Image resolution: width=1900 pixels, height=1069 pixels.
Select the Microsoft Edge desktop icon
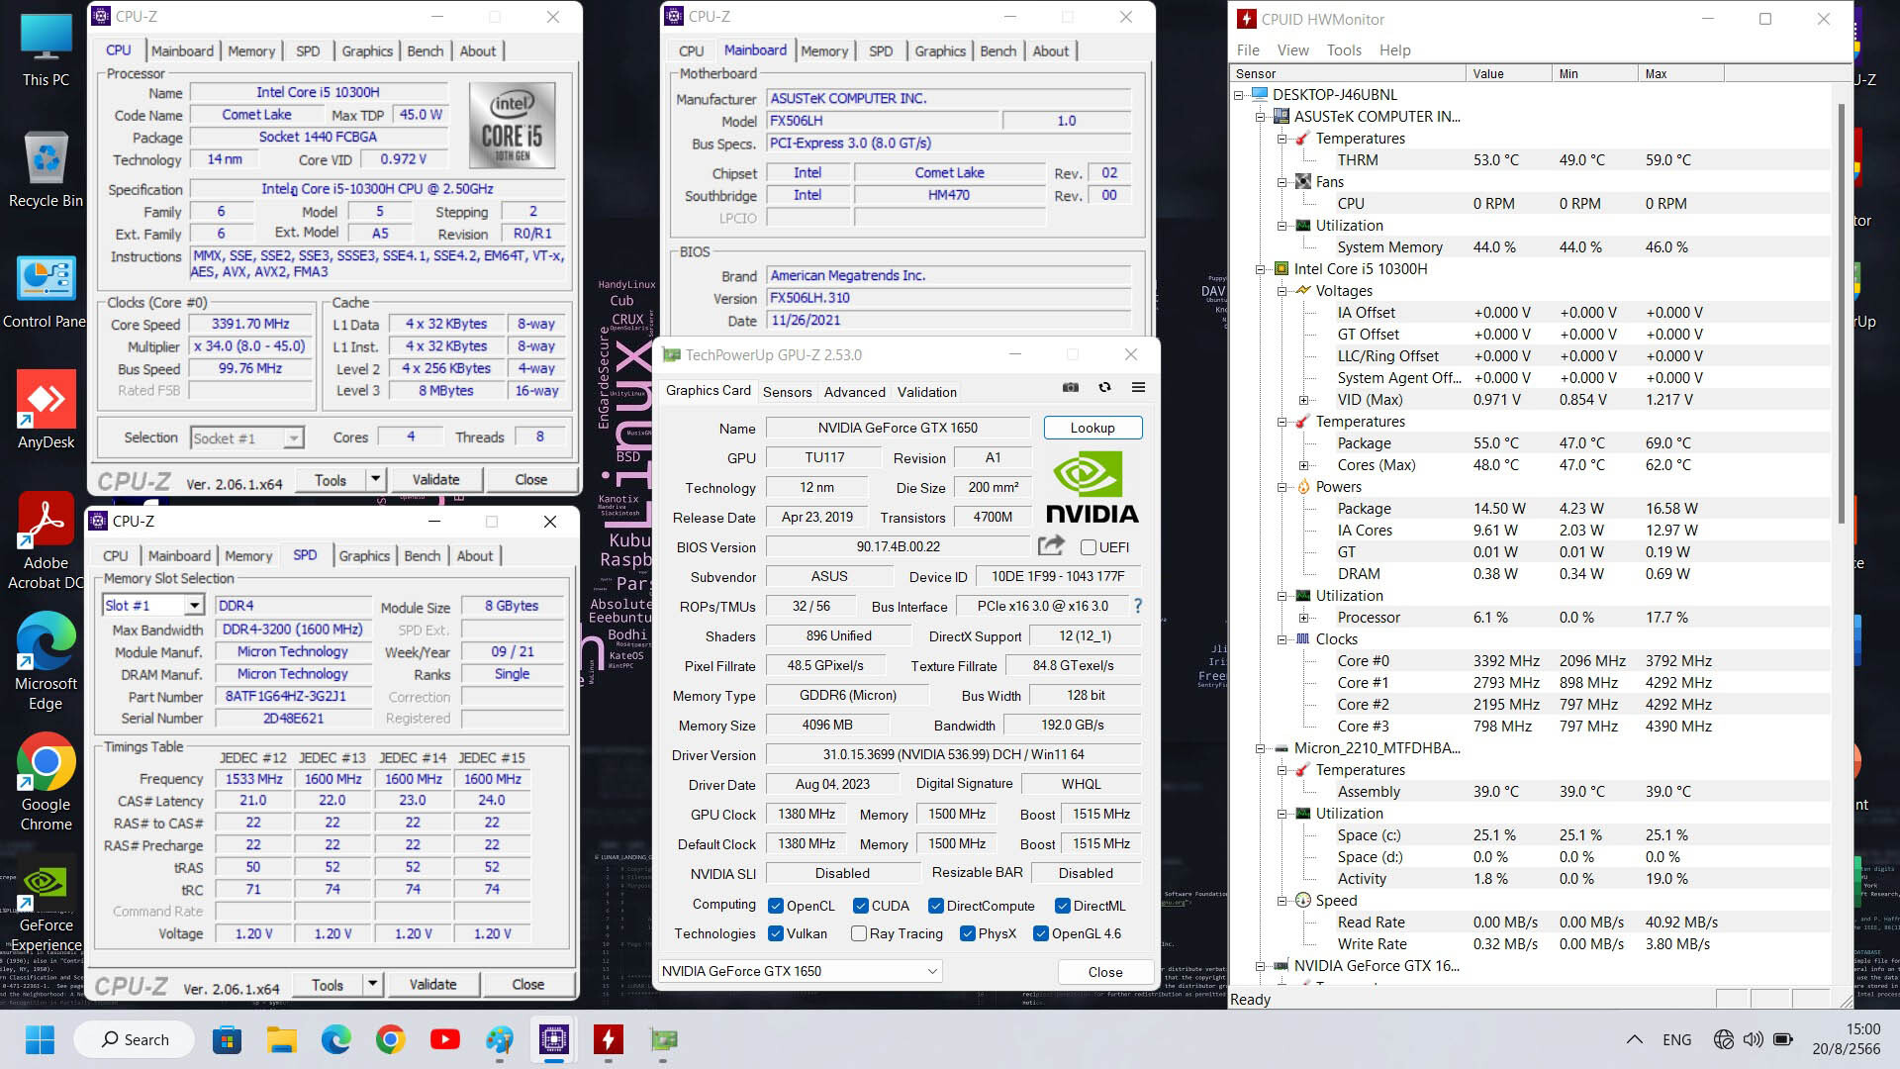(x=46, y=661)
